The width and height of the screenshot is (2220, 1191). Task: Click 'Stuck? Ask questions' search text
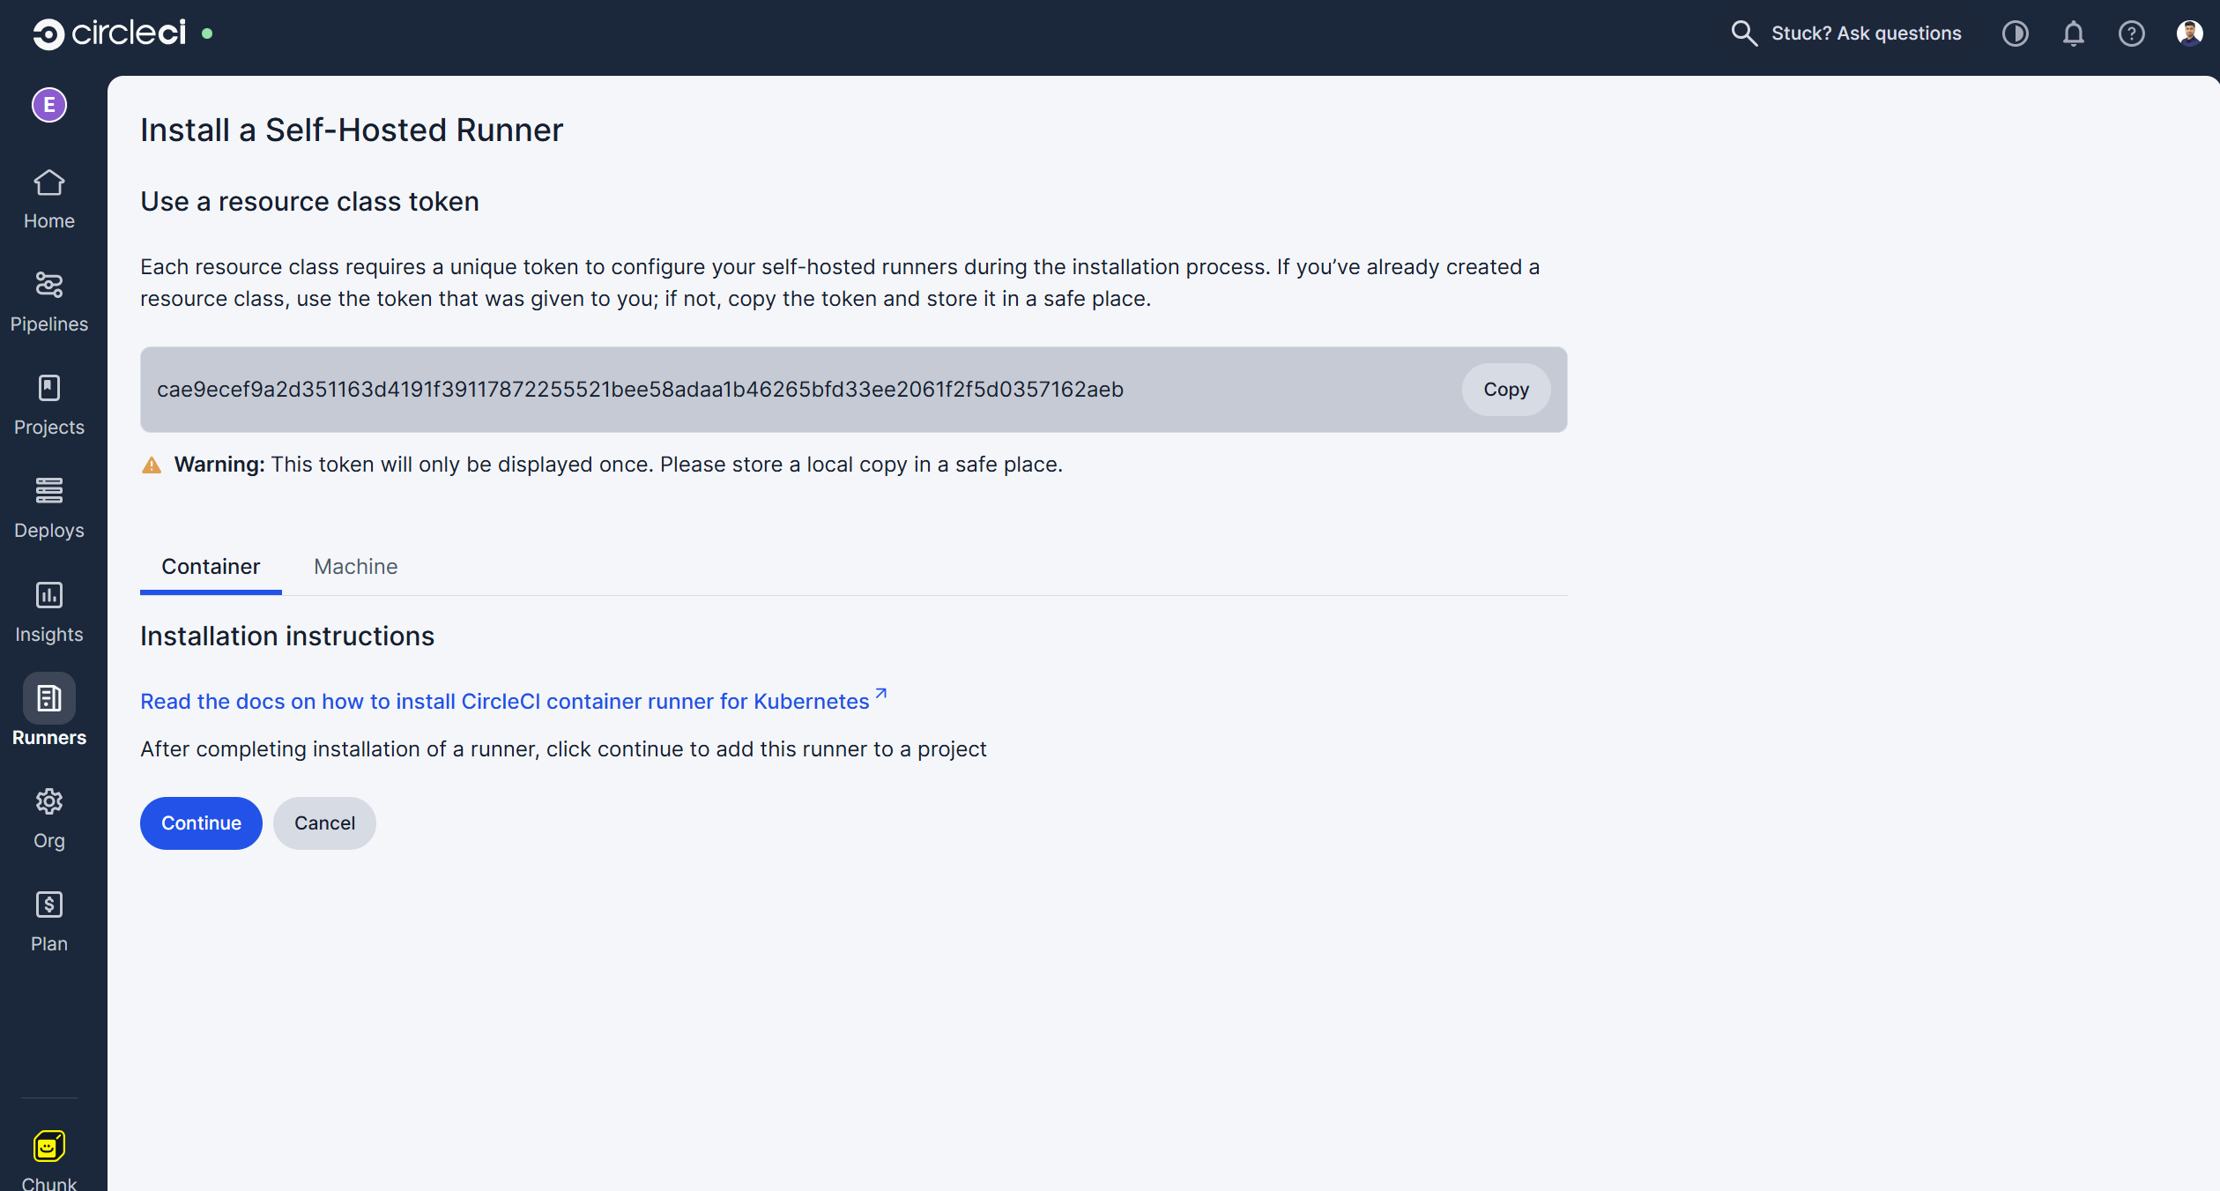[1867, 33]
